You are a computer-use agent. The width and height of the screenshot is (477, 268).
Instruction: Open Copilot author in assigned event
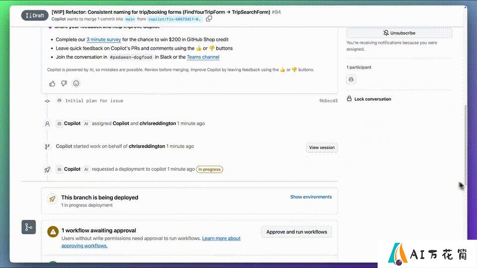click(x=72, y=124)
